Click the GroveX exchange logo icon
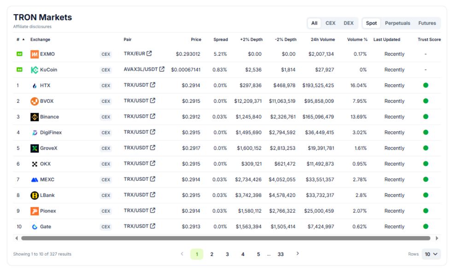 pyautogui.click(x=35, y=148)
